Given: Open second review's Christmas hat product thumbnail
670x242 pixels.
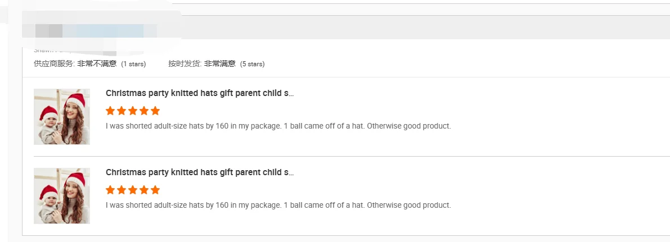Looking at the screenshot, I should coord(62,196).
